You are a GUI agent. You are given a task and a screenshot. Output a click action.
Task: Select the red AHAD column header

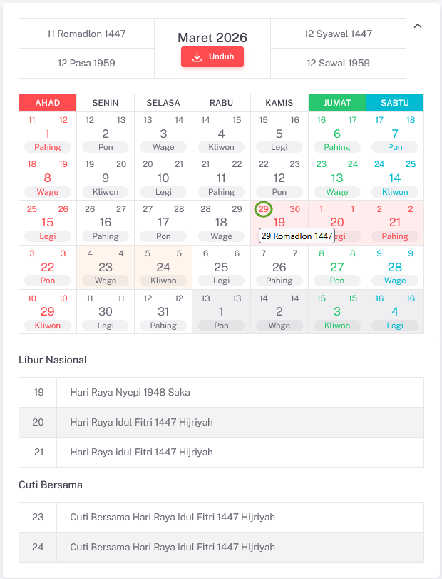click(47, 103)
